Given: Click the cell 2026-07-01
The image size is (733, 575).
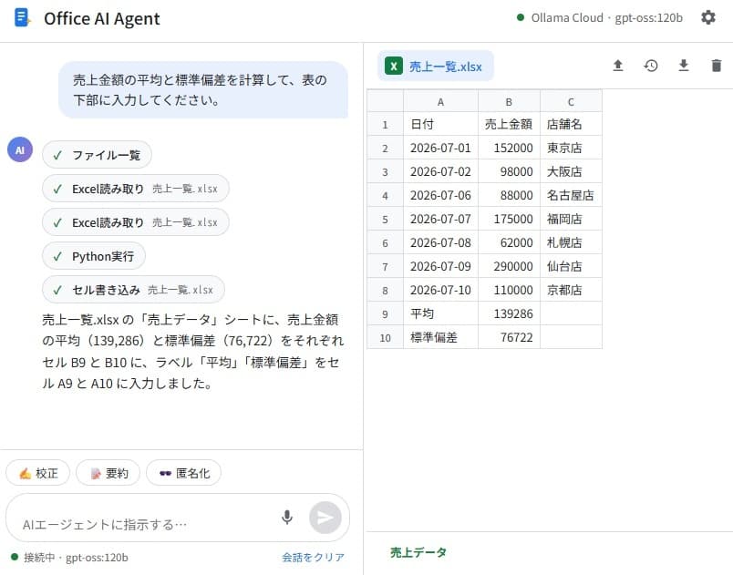Looking at the screenshot, I should [440, 148].
